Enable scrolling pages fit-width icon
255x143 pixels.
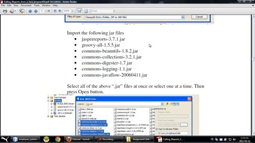(79, 11)
